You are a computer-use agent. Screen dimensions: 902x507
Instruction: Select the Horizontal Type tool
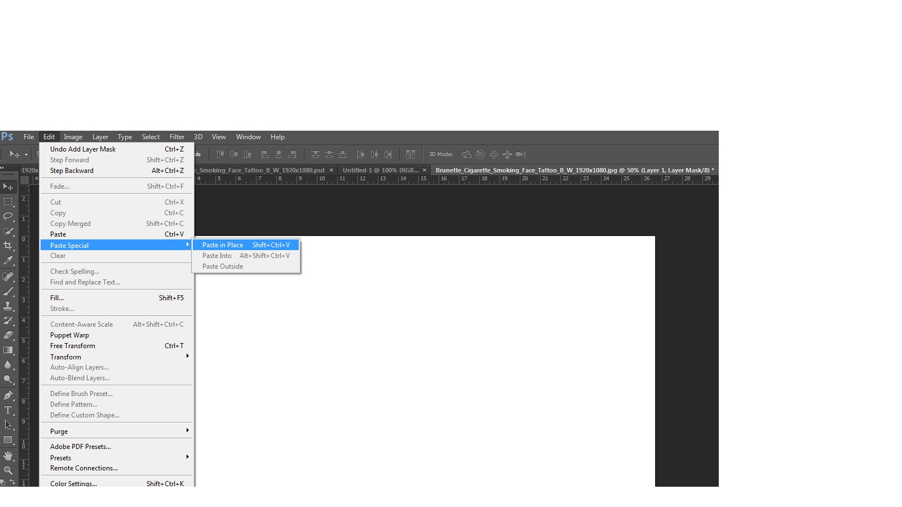click(x=8, y=410)
